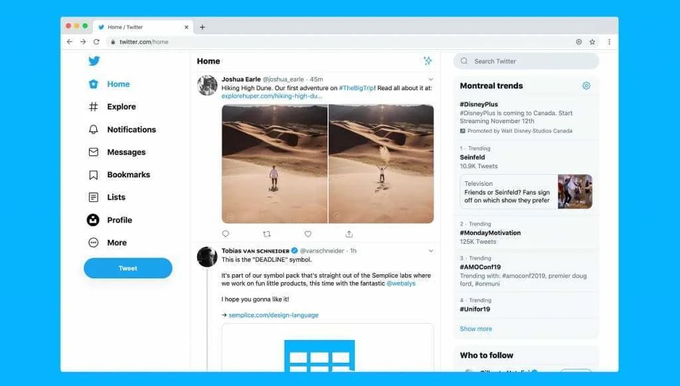Open your Profile
Image resolution: width=680 pixels, height=386 pixels.
(120, 220)
